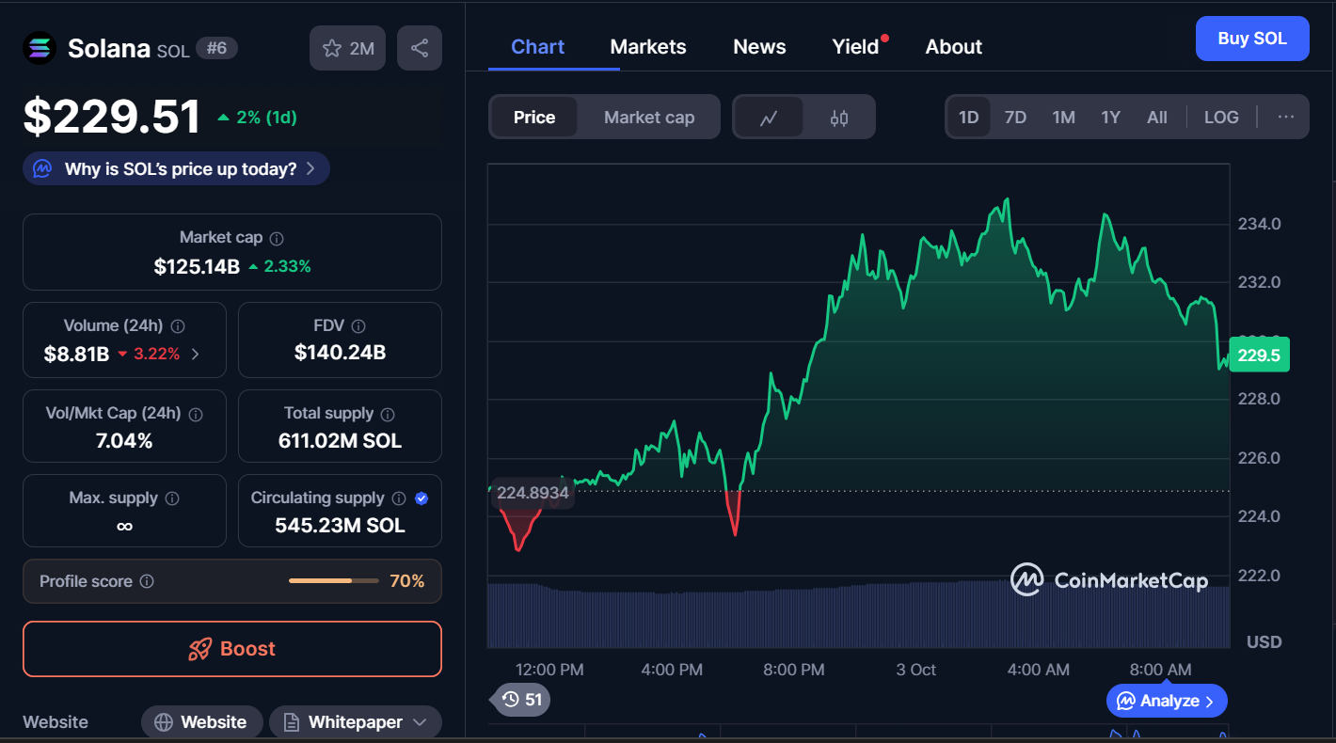The image size is (1336, 743).
Task: Toggle the LOG scale option
Action: 1221,118
